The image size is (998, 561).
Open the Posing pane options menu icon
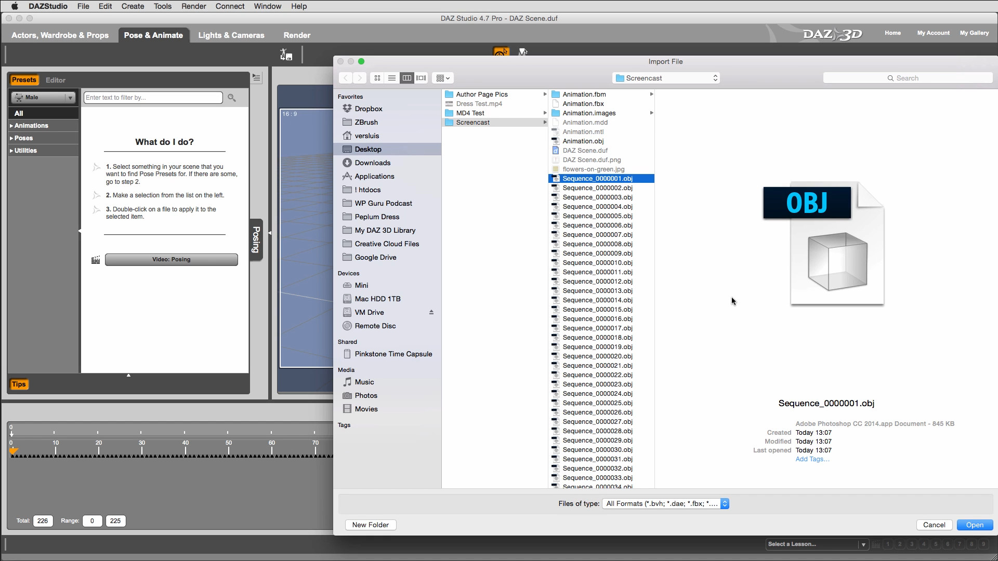click(x=256, y=77)
